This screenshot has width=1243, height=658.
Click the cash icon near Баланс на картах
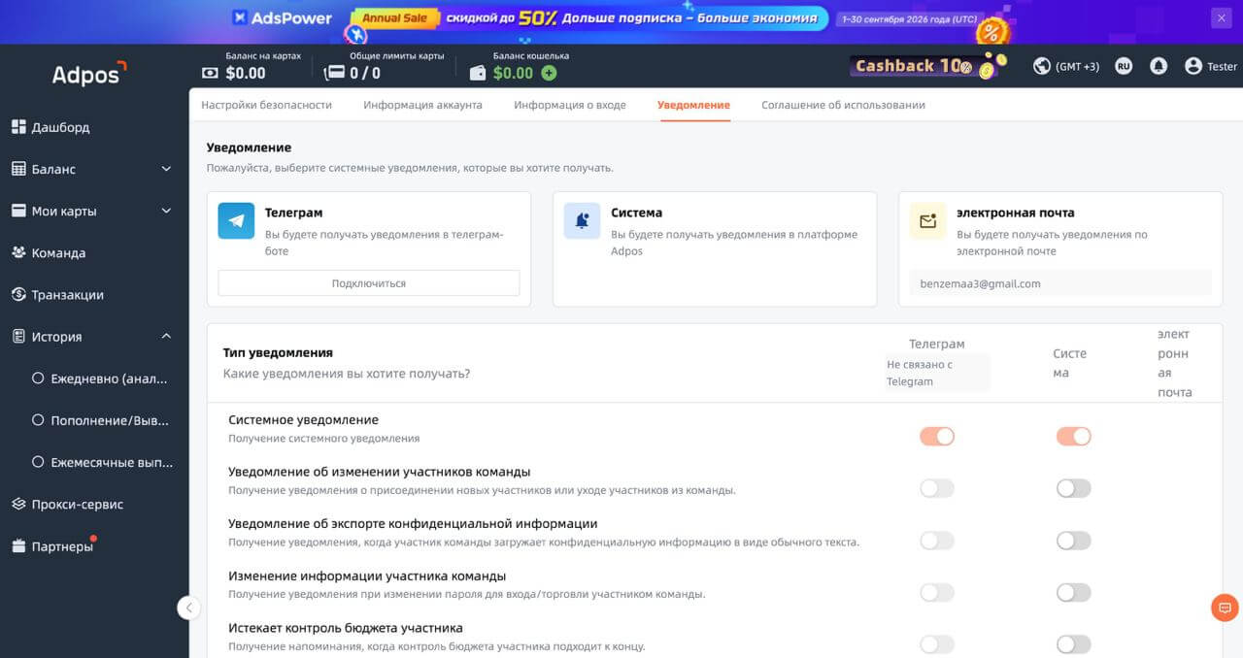(x=210, y=73)
